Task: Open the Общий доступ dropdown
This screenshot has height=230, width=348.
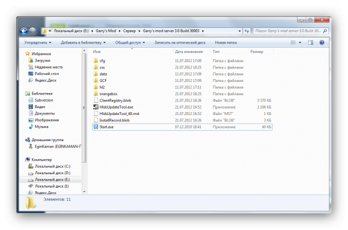Action: [x=130, y=42]
